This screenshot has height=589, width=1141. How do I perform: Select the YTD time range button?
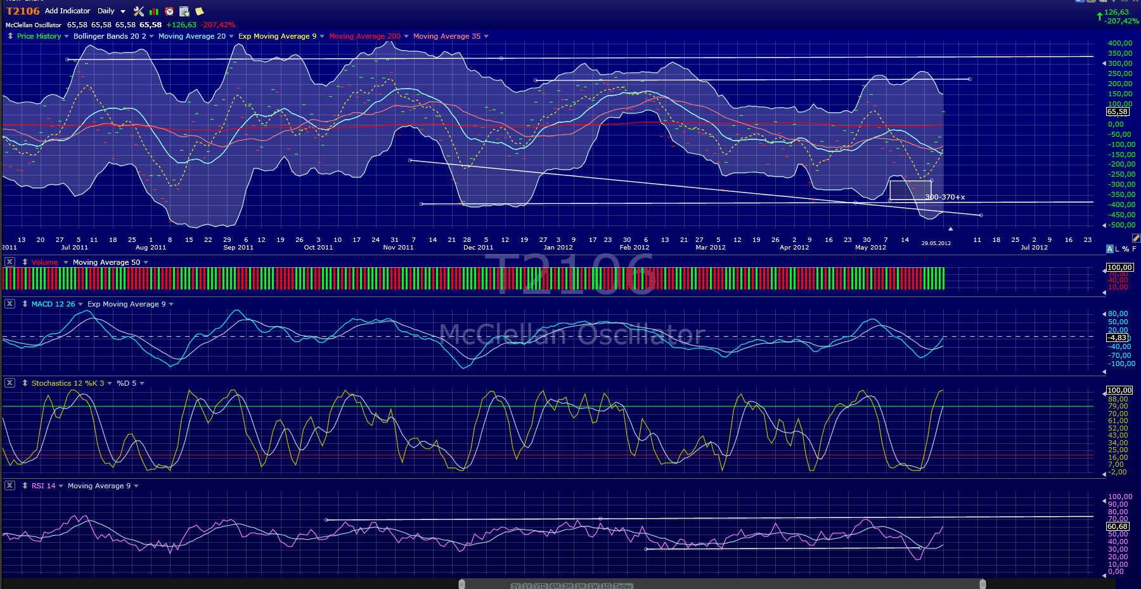point(541,586)
